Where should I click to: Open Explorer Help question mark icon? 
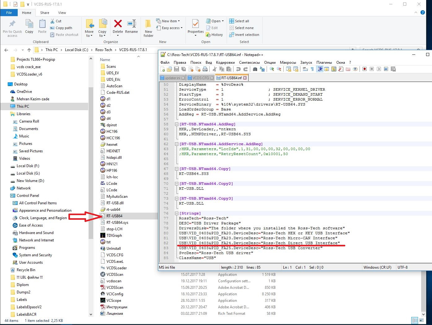(x=423, y=13)
